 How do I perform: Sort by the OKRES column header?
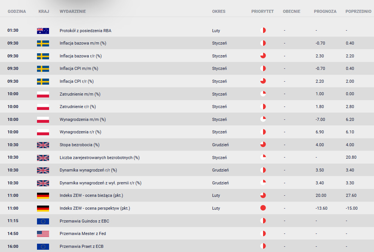click(x=219, y=11)
